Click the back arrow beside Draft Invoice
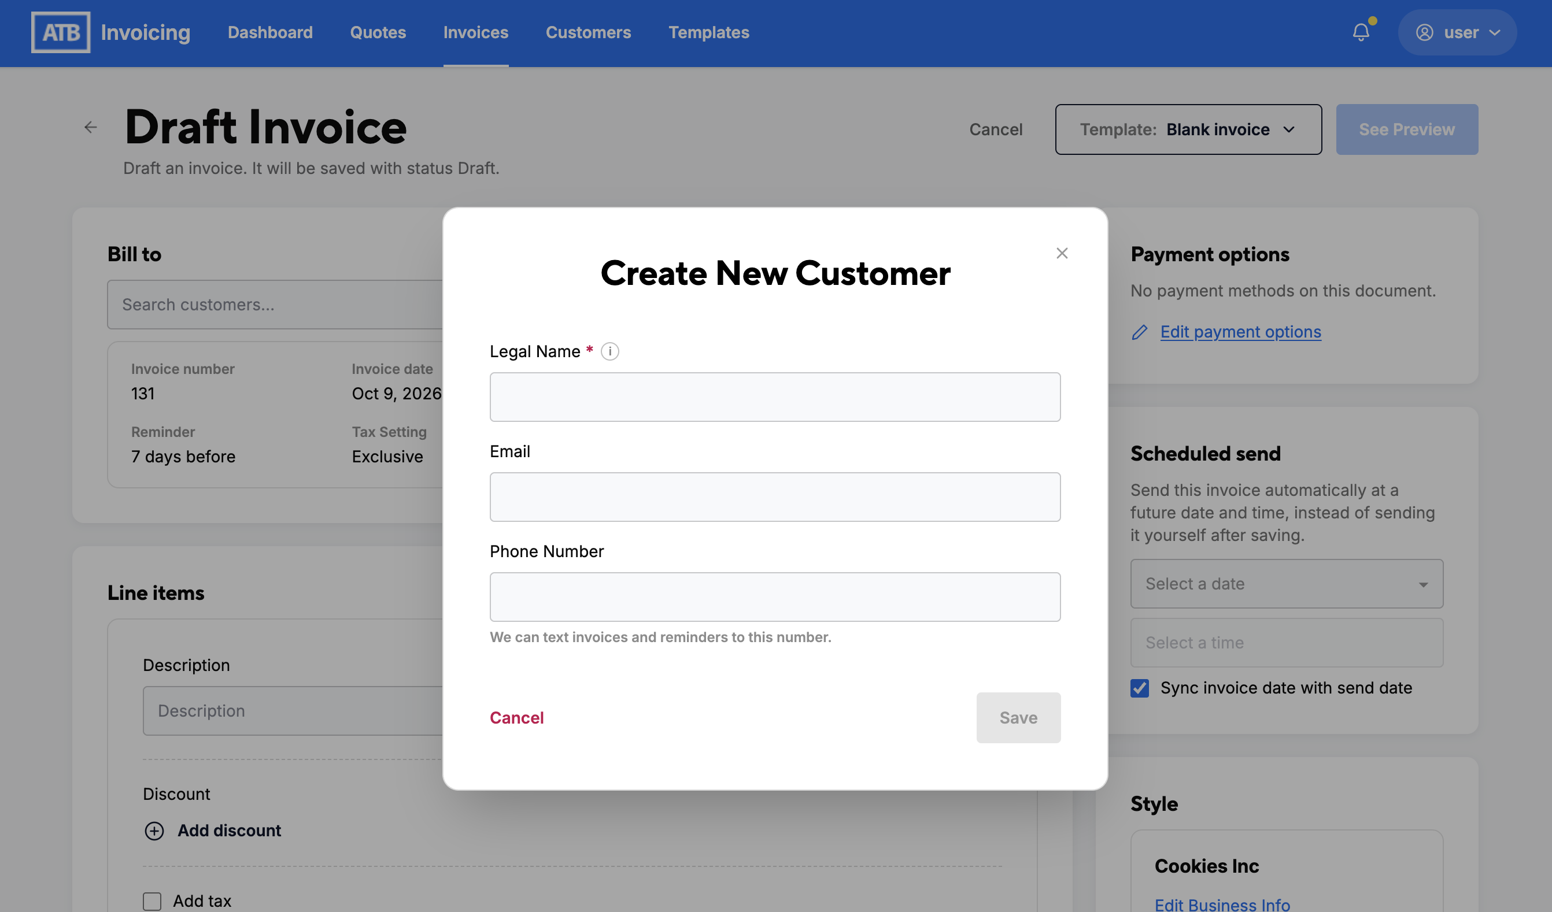Viewport: 1552px width, 912px height. (x=91, y=127)
